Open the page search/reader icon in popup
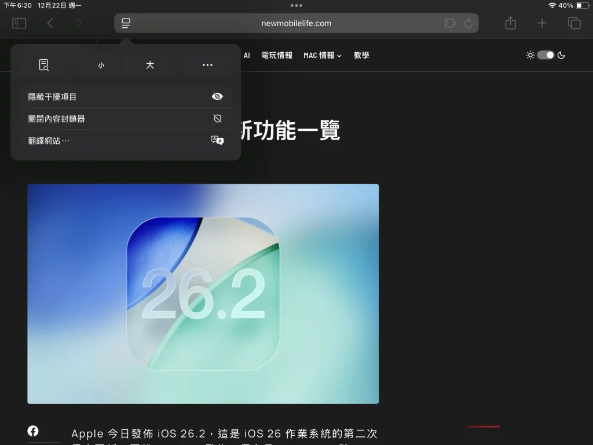Screen dimensions: 593x445 tap(44, 65)
